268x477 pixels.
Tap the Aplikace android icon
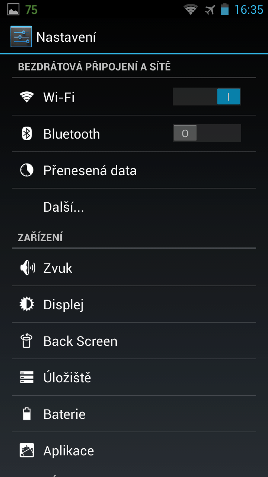tap(27, 451)
